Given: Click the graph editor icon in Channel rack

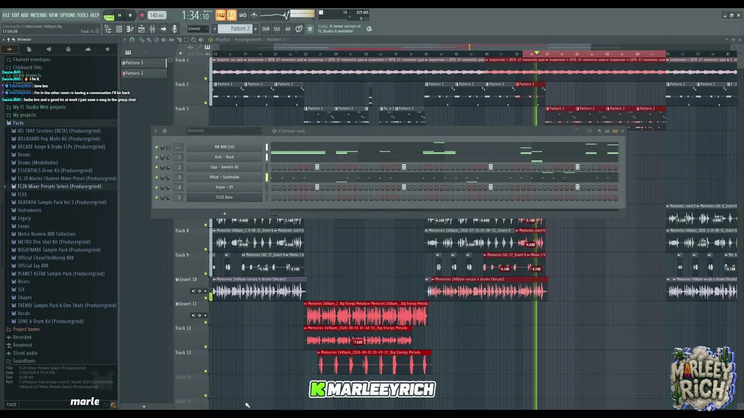Looking at the screenshot, I should coord(607,131).
